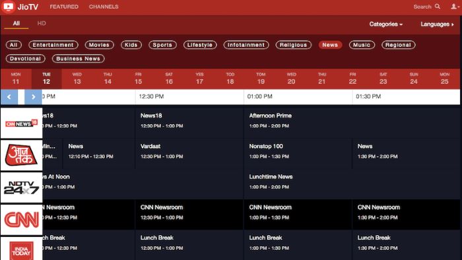Image resolution: width=462 pixels, height=260 pixels.
Task: Open the NDTV 24x7 channel logo
Action: coord(21,187)
